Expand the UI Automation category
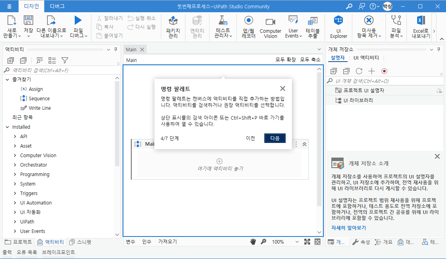Image resolution: width=446 pixels, height=259 pixels. (x=15, y=203)
